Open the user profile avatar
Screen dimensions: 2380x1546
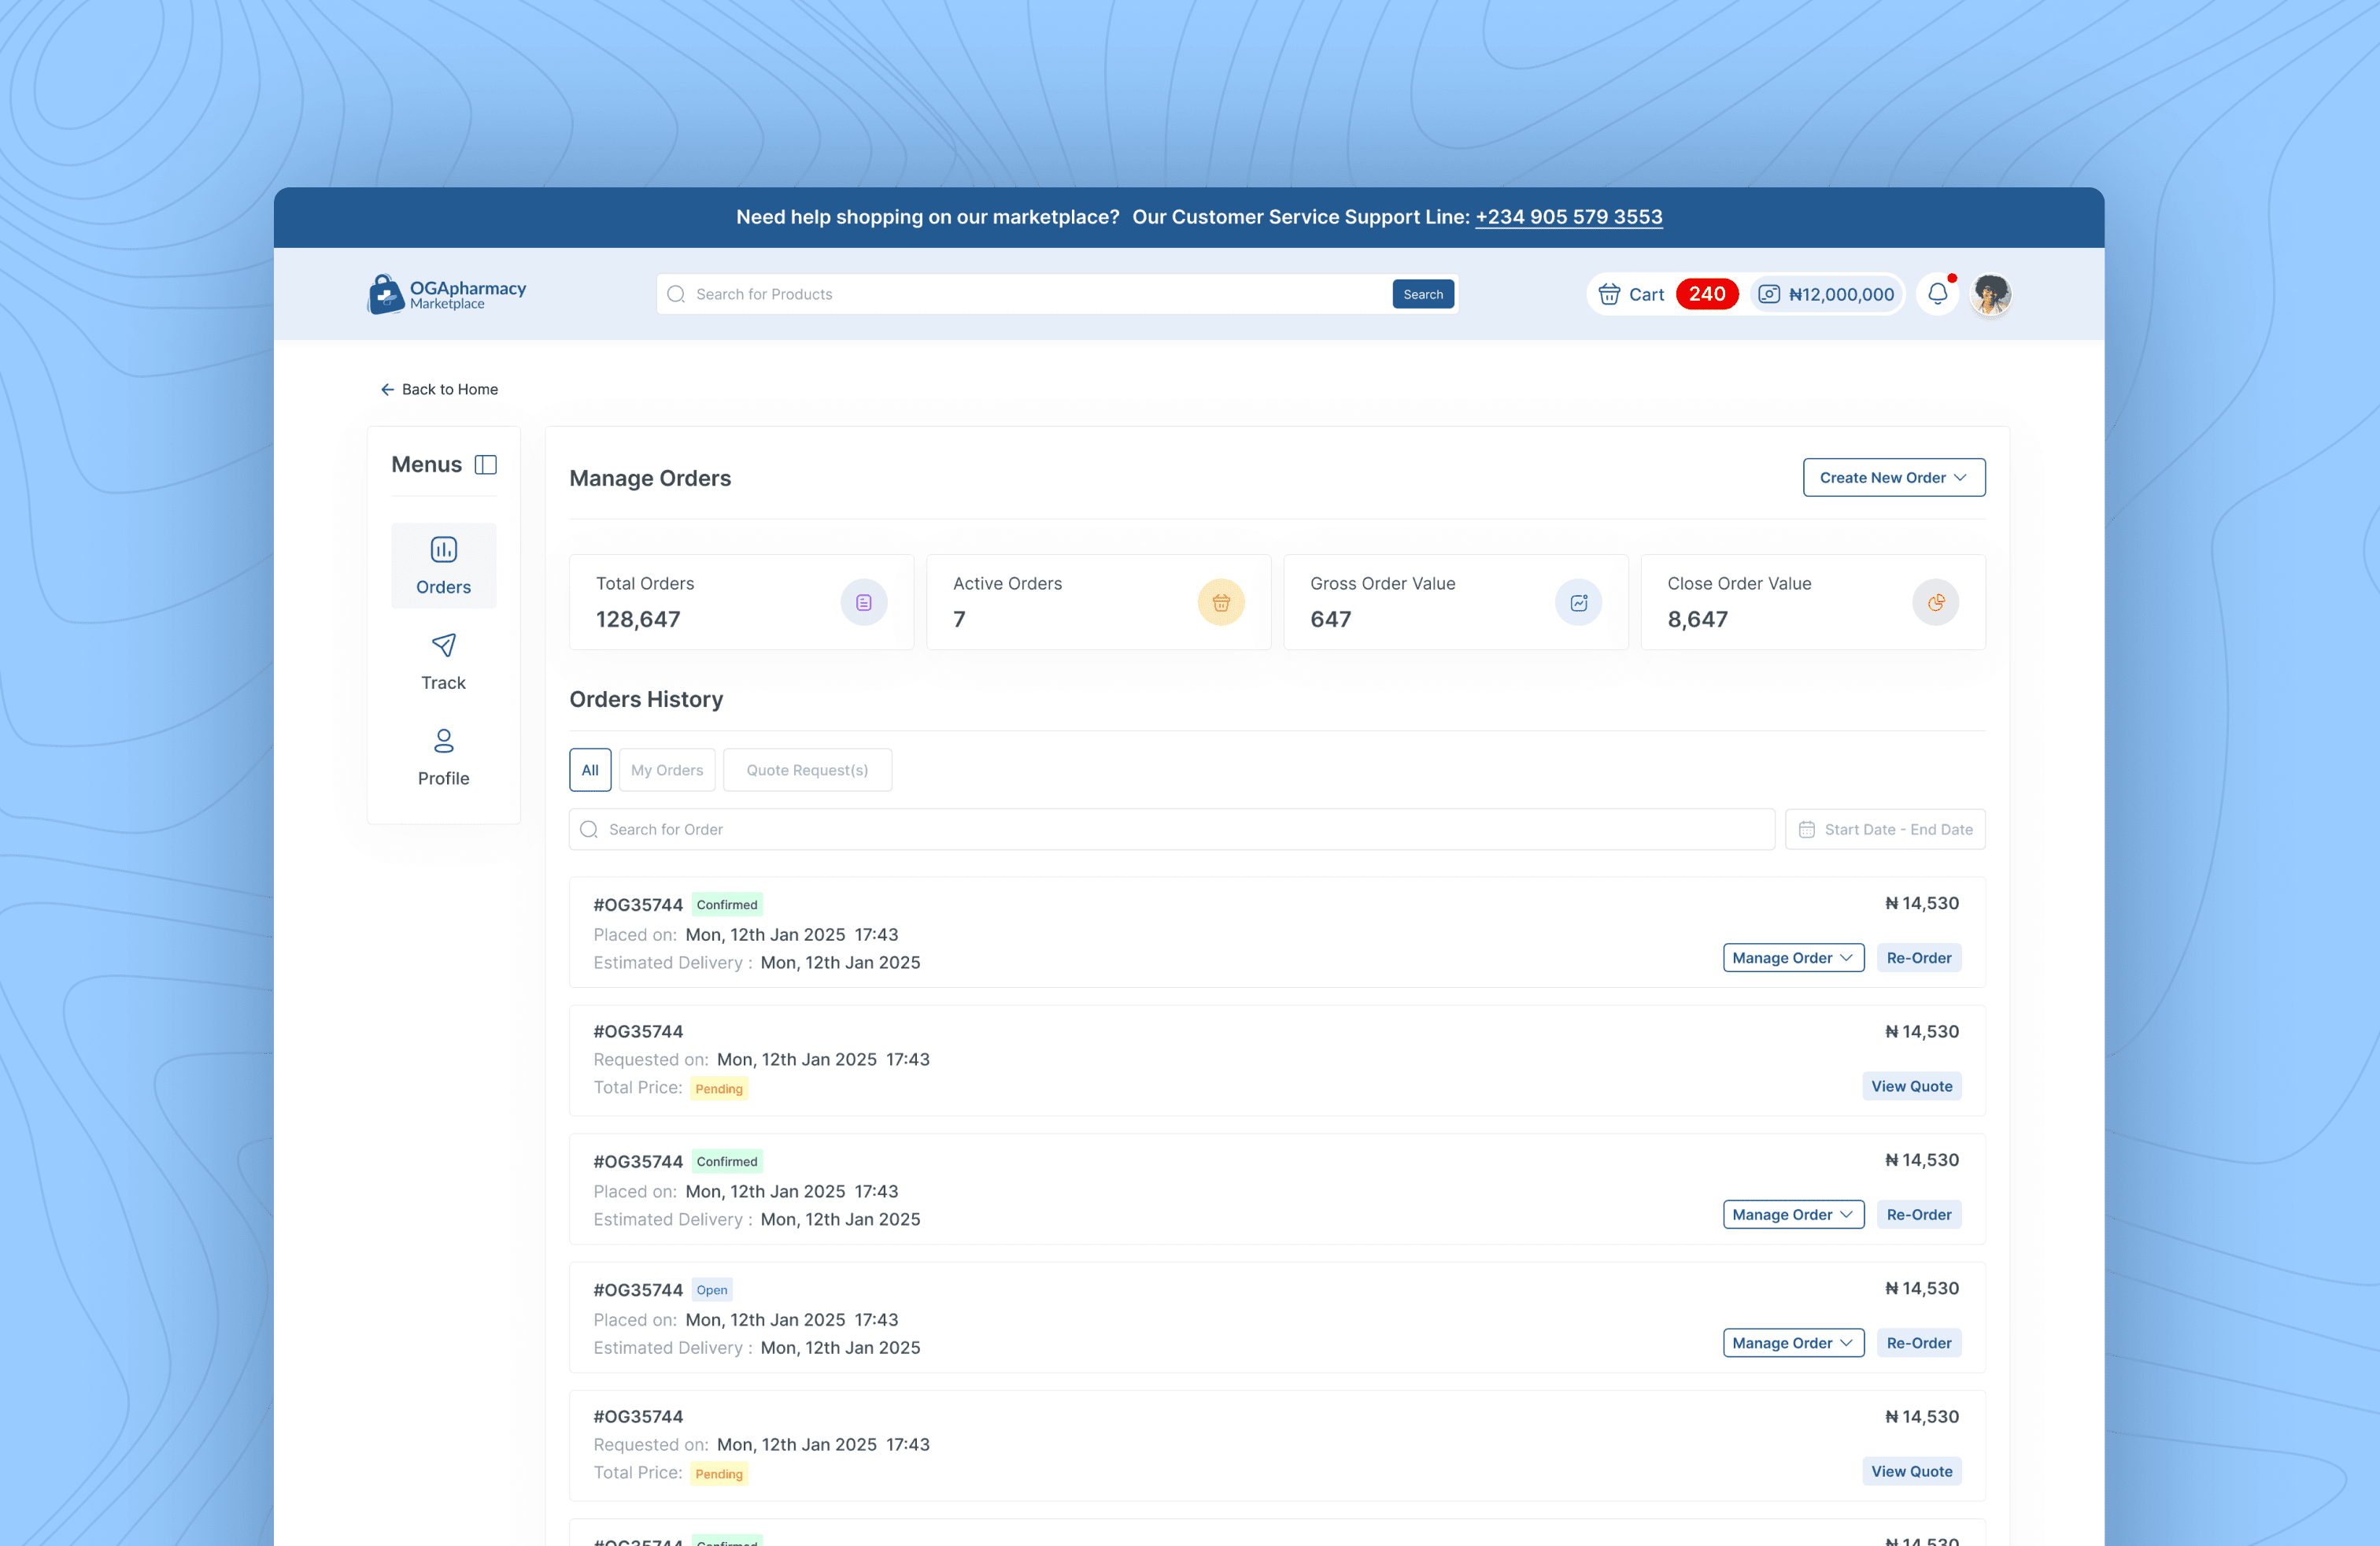(1991, 294)
